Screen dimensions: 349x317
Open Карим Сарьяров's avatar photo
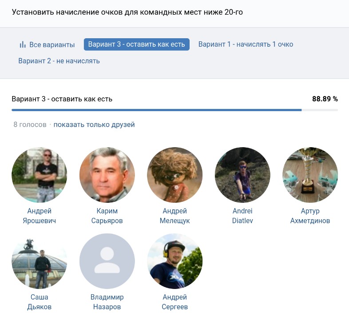pyautogui.click(x=107, y=175)
